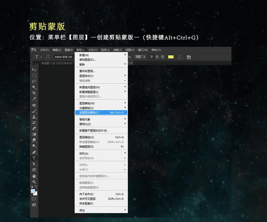
Task: Select the Move tool
Action: point(34,70)
